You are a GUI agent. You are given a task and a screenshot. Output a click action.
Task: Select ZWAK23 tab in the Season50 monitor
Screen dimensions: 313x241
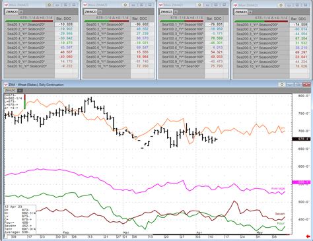90,12
